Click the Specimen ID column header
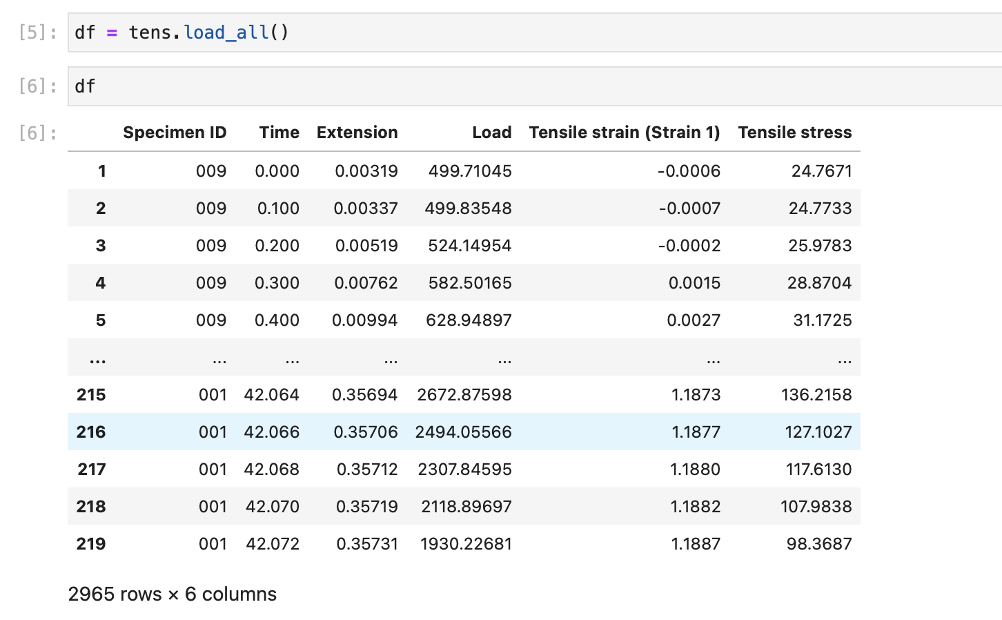Screen dimensions: 1002x620 [175, 133]
